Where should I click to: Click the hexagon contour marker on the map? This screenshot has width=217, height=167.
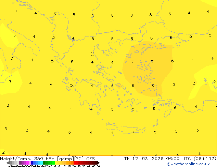point(92,54)
